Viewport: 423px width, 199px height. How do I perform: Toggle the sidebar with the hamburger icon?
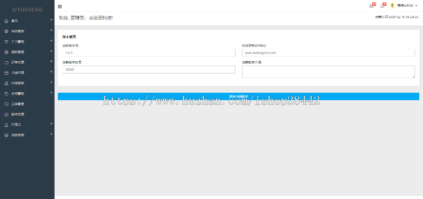[x=60, y=7]
